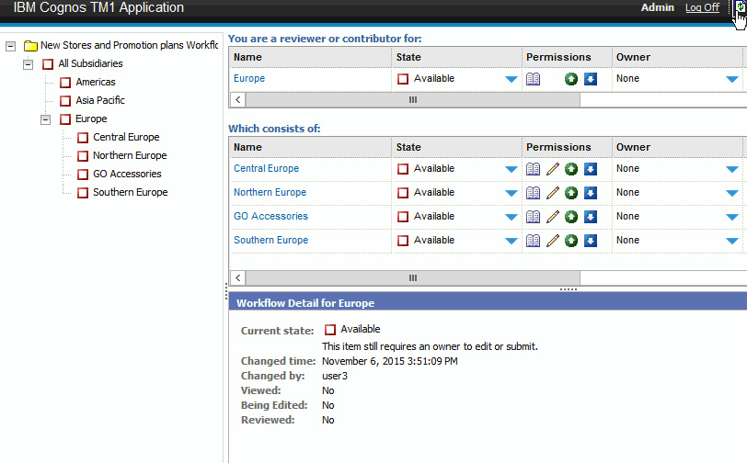Open the Owner dropdown for Northern Europe

click(731, 193)
